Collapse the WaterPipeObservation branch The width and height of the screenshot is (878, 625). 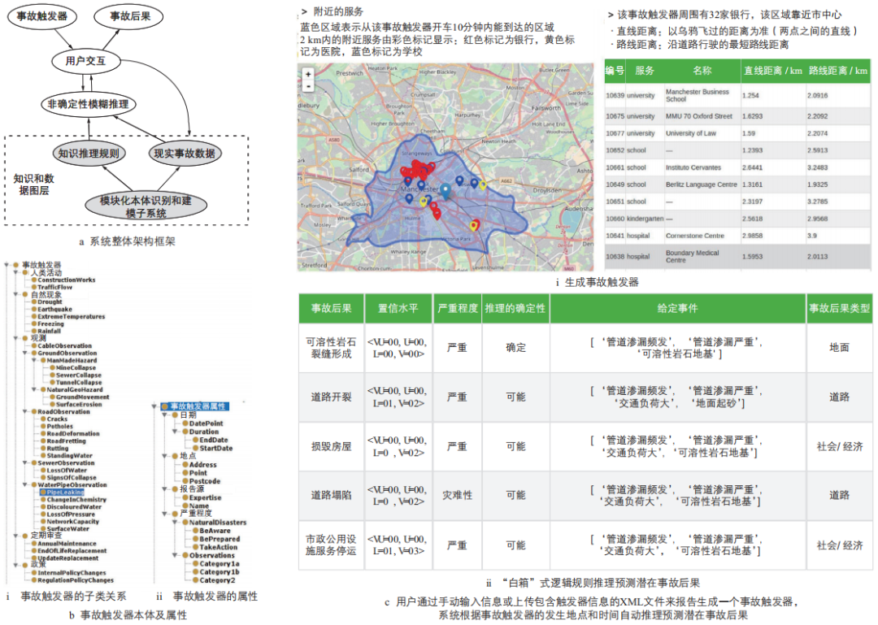(25, 485)
